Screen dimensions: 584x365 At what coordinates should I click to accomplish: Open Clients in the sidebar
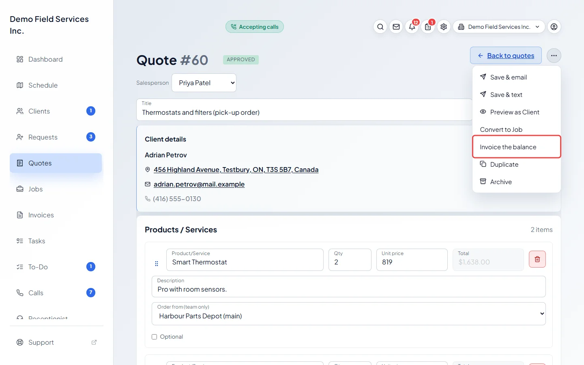(x=56, y=111)
